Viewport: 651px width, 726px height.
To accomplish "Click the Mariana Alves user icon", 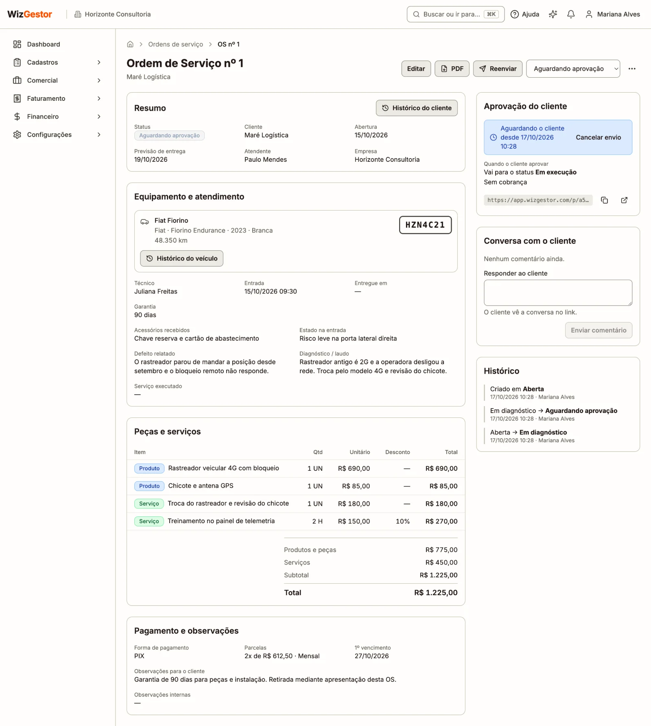I will 589,14.
